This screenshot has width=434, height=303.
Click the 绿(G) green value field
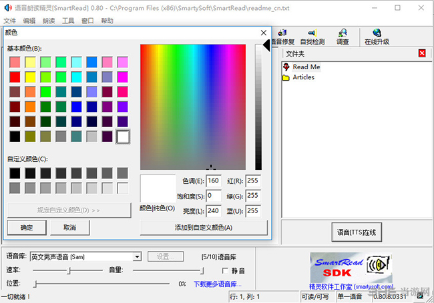tap(252, 196)
